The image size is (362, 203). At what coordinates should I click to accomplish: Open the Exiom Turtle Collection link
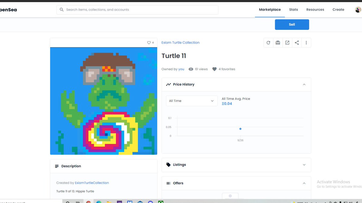coord(180,42)
